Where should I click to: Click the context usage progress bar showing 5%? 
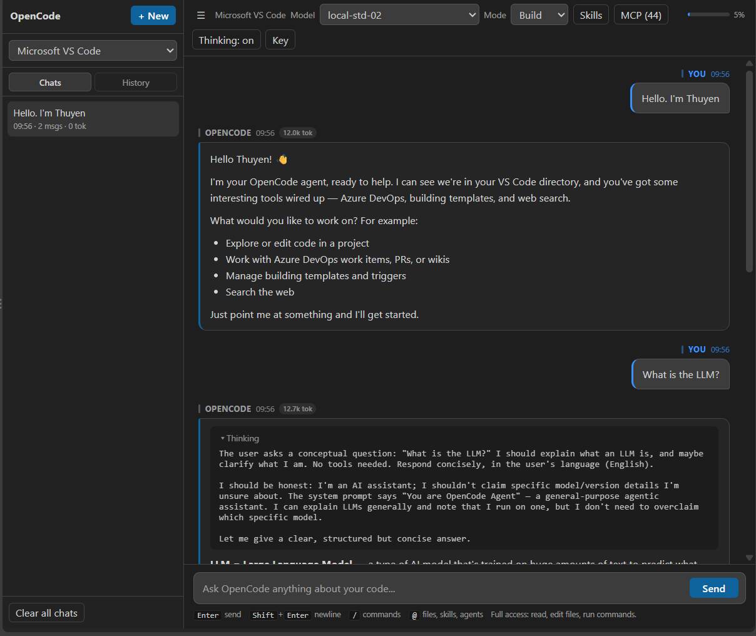point(708,14)
